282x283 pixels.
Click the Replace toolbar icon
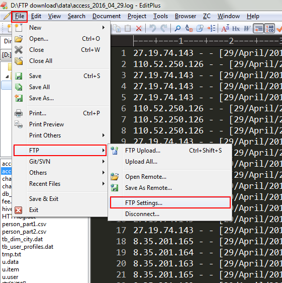click(x=189, y=28)
